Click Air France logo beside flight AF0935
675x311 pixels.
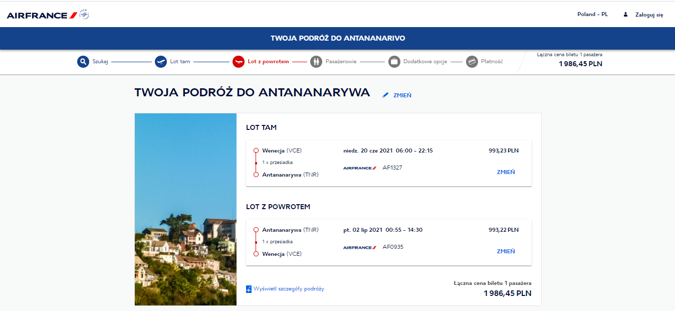click(360, 247)
